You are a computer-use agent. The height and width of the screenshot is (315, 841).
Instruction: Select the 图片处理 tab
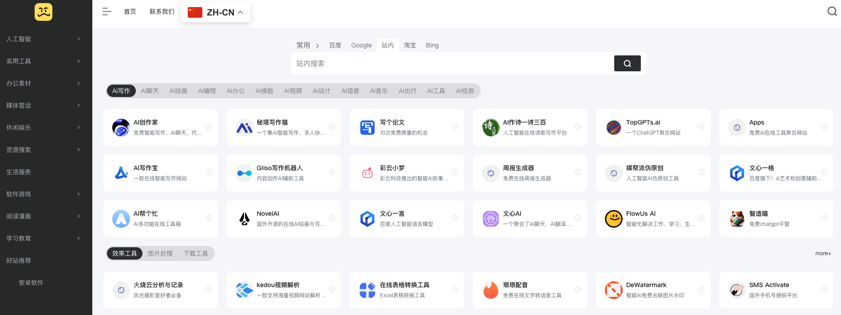tap(160, 253)
